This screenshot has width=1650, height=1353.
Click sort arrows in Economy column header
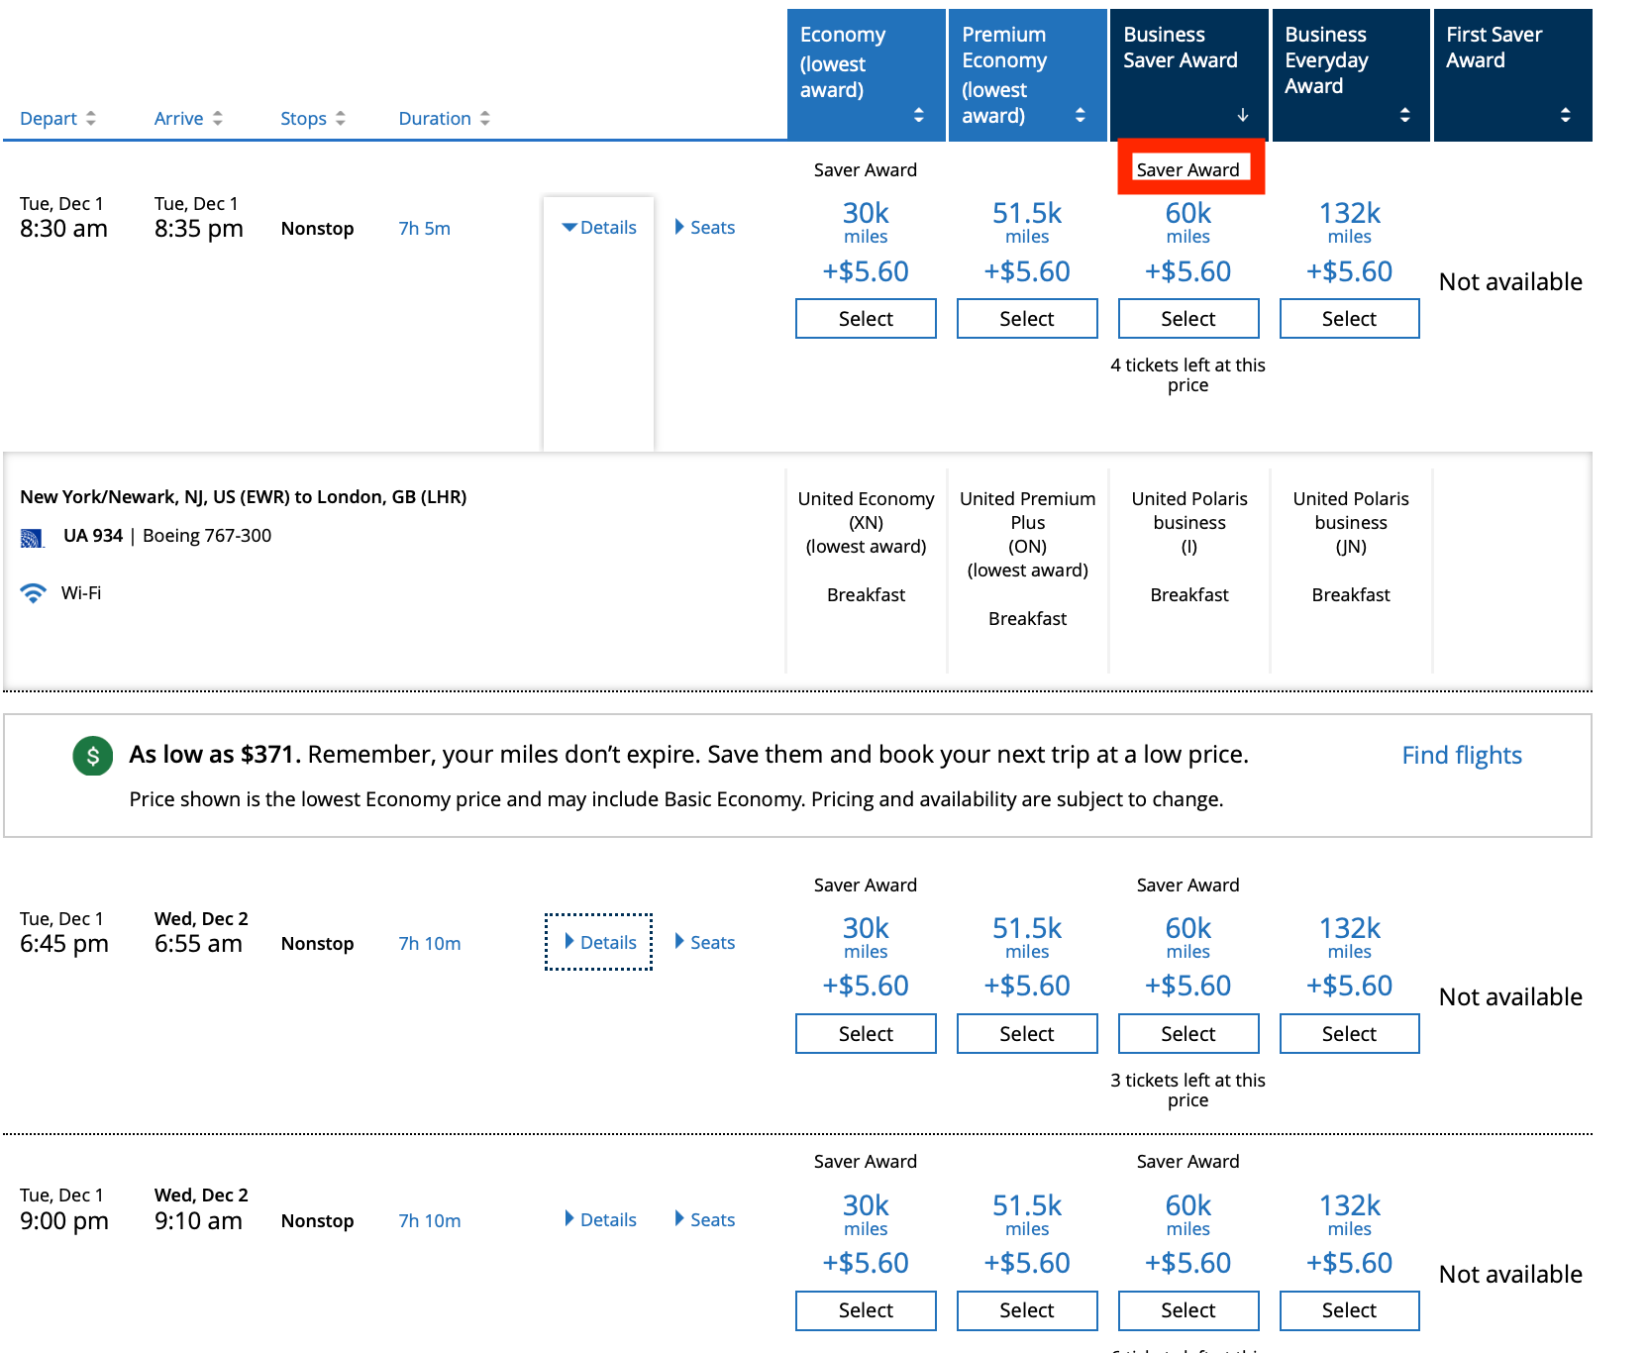pyautogui.click(x=919, y=115)
